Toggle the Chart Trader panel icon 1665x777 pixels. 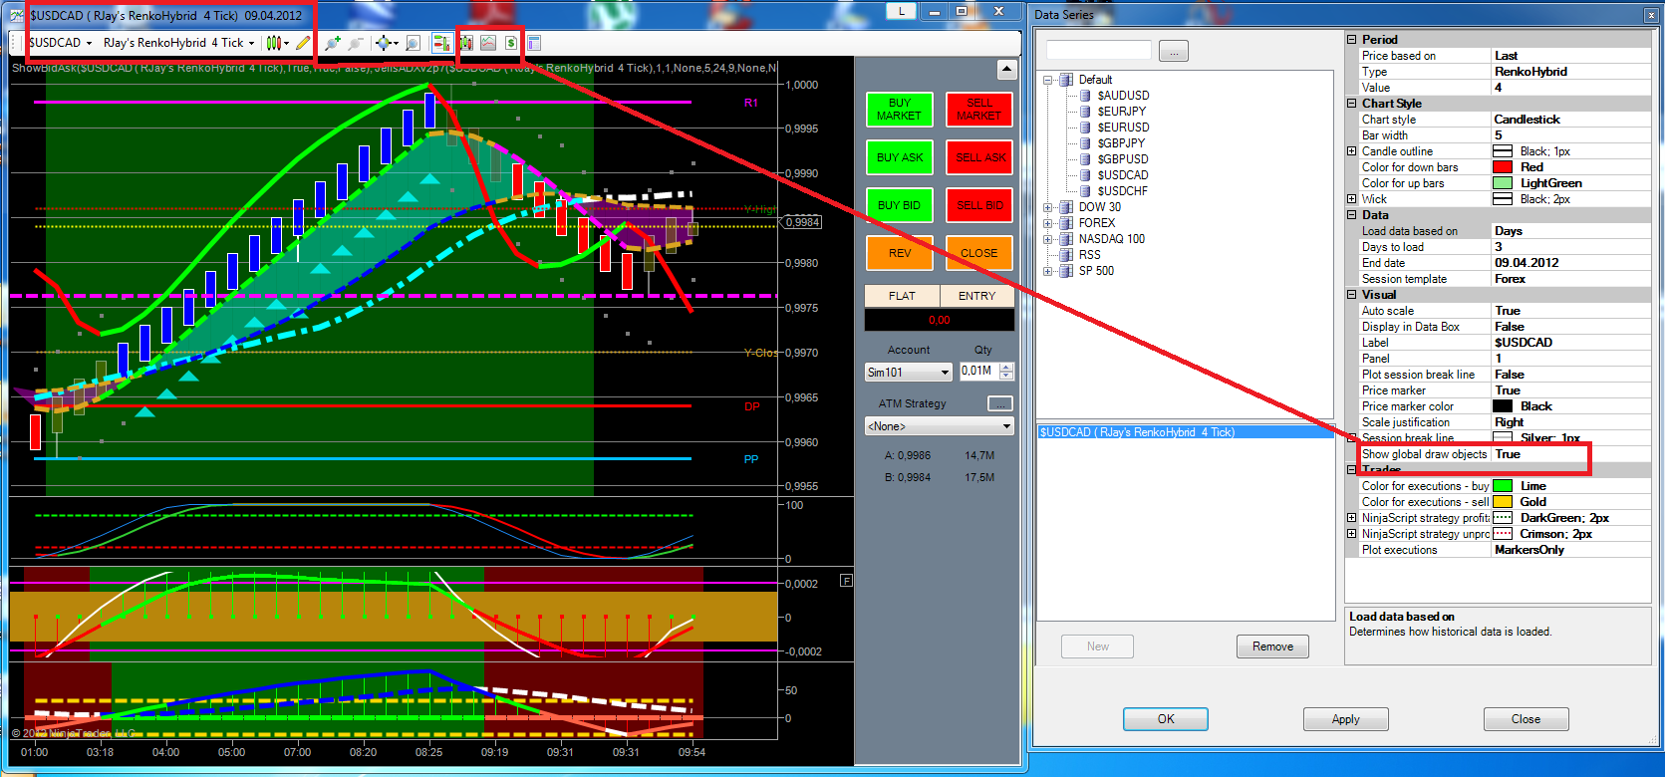pyautogui.click(x=441, y=43)
